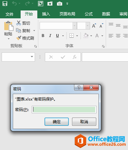Open the 数据 ribbon tab

pyautogui.click(x=106, y=14)
